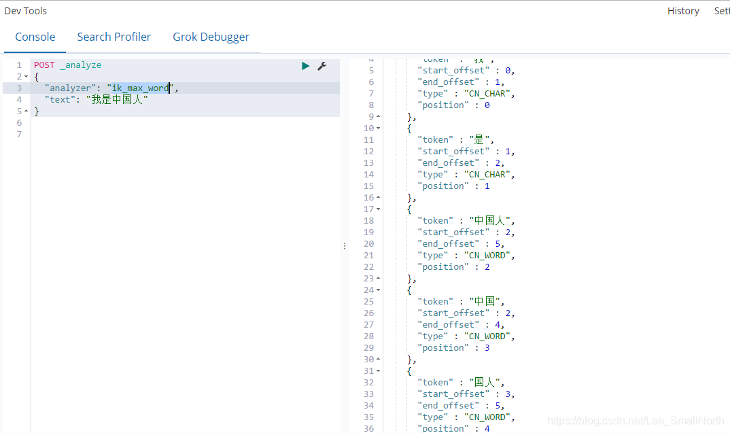
Task: Open the Search Profiler tab
Action: 114,37
